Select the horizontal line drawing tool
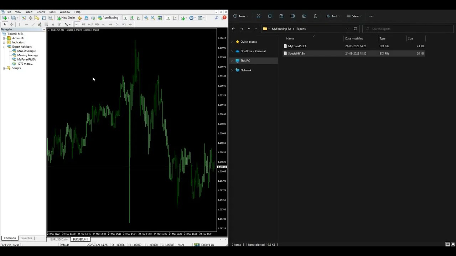Screen dimensions: 456x256 26,25
